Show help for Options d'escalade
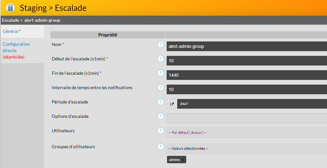 coord(160,116)
